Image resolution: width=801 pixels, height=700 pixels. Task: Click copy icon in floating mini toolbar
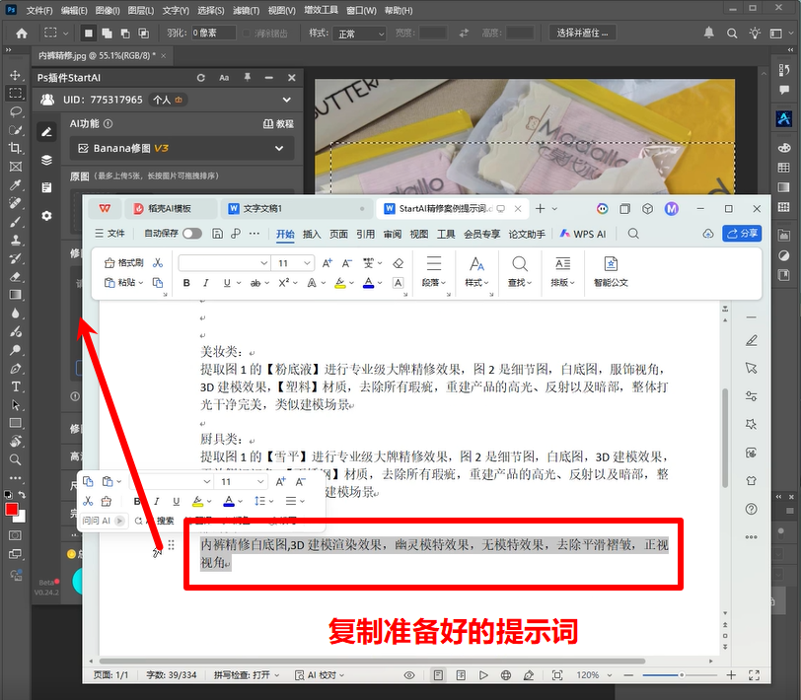[88, 481]
